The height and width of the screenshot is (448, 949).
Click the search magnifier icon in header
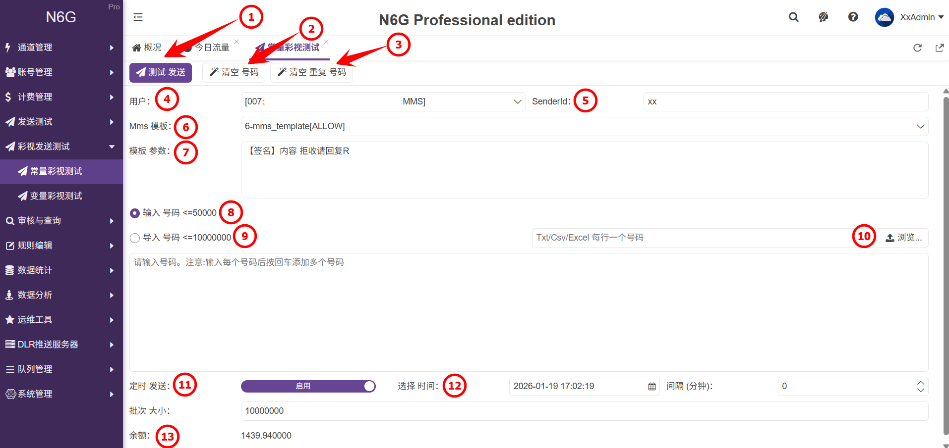[793, 17]
